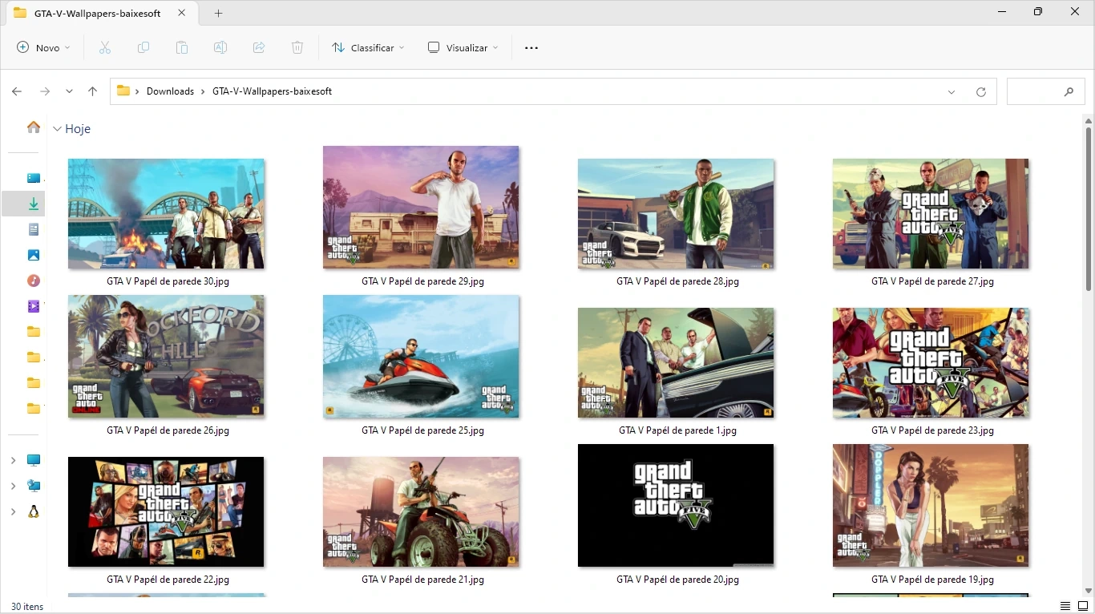Expand Linux tree node
Screen dimensions: 1095x614
(x=13, y=511)
